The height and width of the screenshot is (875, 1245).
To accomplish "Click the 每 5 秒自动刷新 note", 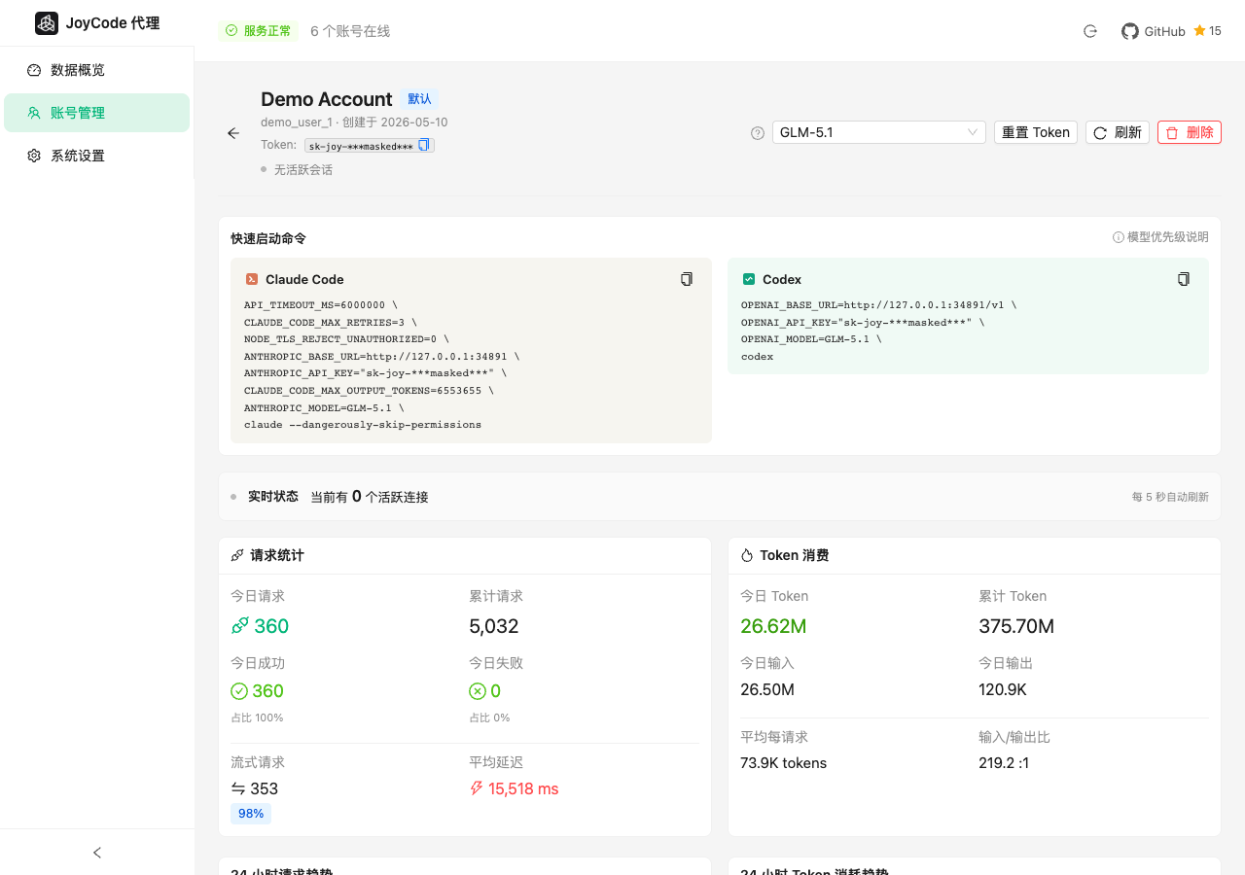I will click(x=1170, y=497).
